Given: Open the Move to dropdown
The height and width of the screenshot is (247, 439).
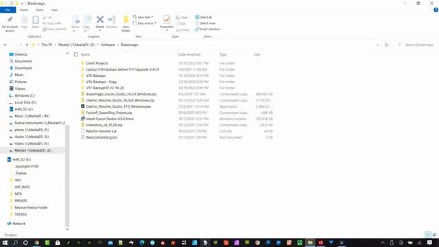Looking at the screenshot, I should 75,24.
